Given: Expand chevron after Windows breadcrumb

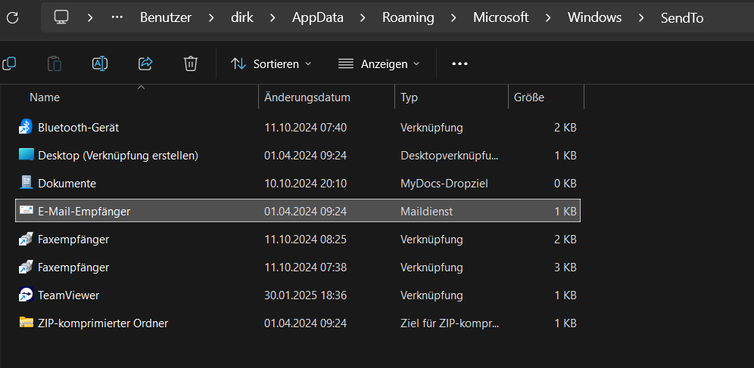Looking at the screenshot, I should 641,17.
